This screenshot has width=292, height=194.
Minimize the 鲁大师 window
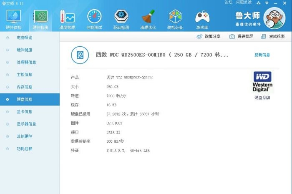click(276, 3)
